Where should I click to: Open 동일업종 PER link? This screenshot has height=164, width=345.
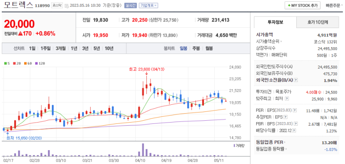[270, 142]
